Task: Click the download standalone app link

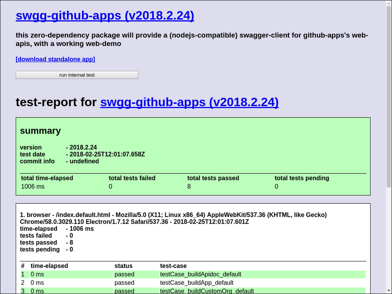Action: [x=55, y=59]
